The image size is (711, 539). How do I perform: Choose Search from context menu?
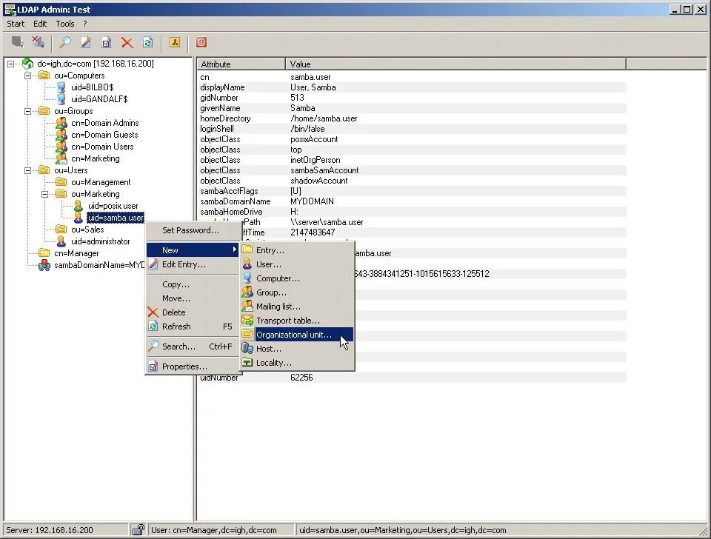(193, 346)
